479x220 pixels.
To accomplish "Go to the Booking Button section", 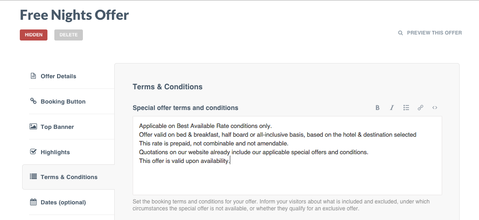I will pos(63,101).
